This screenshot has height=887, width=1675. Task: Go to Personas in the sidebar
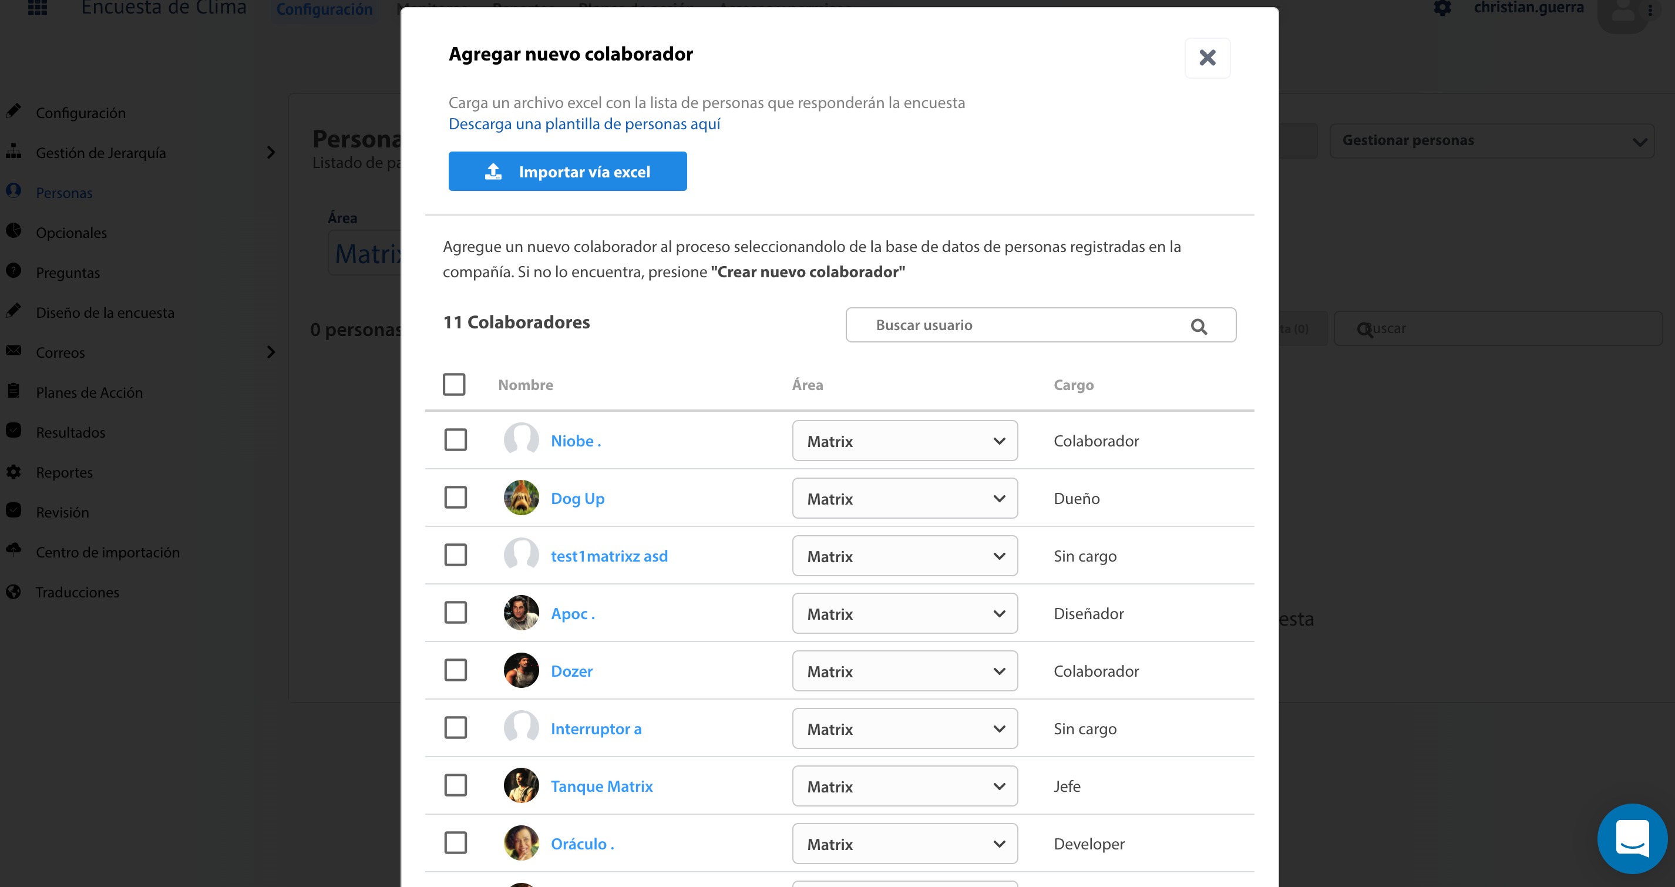(63, 193)
